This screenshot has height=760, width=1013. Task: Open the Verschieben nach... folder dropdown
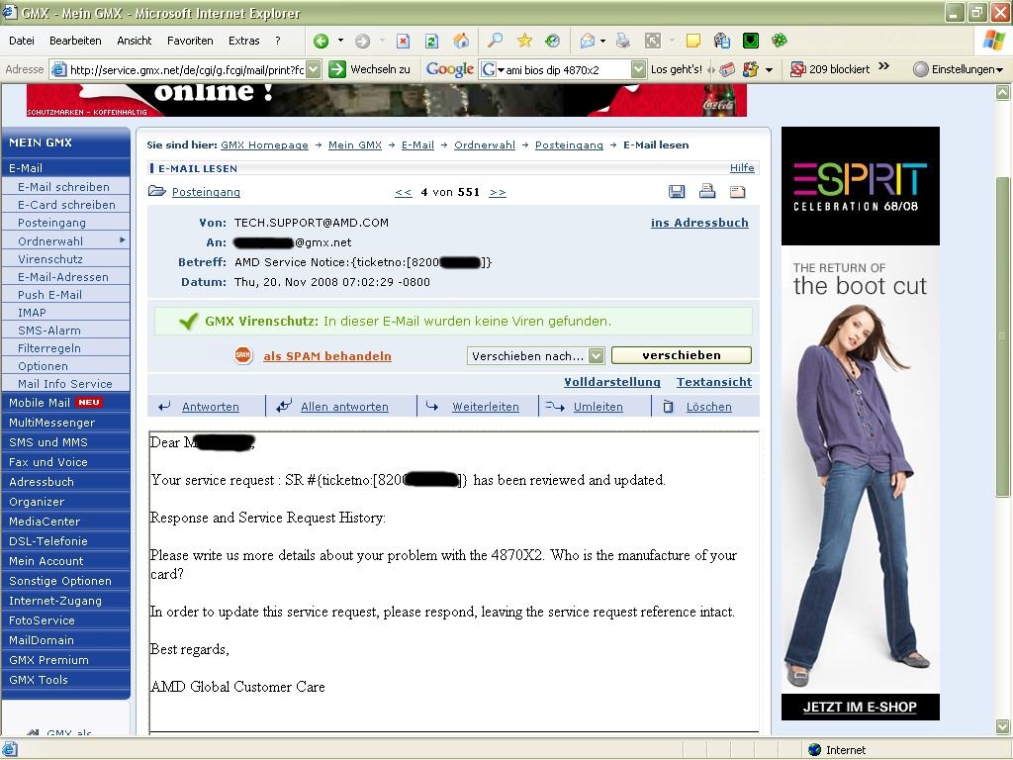[x=597, y=355]
